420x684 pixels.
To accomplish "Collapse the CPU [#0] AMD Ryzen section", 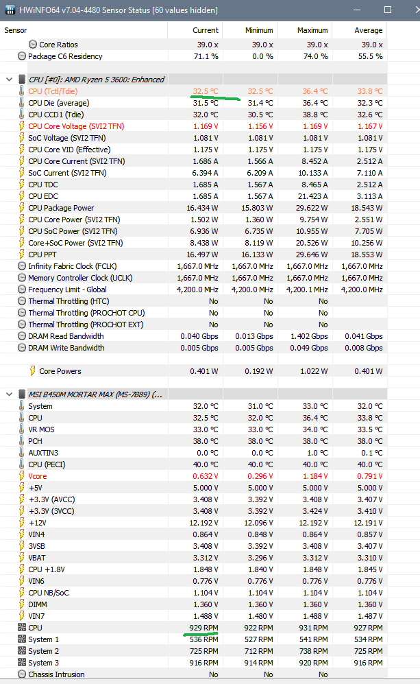I will point(8,80).
